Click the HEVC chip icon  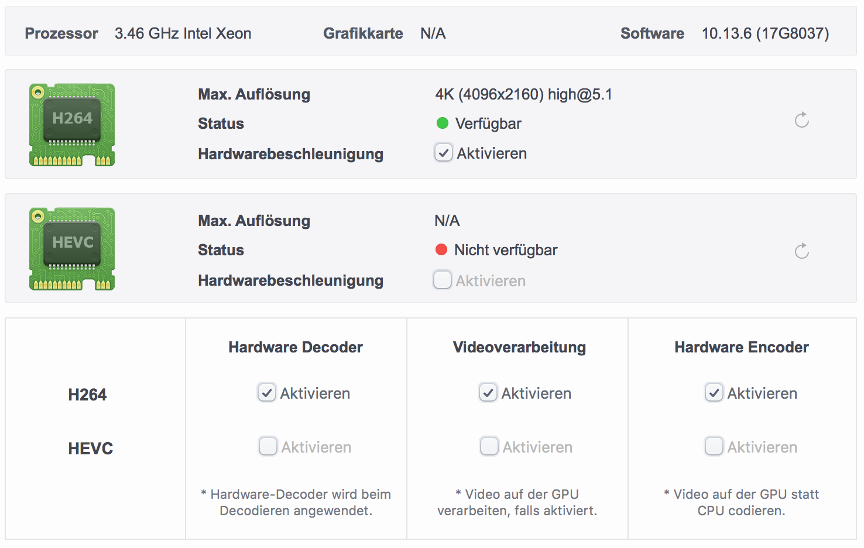click(72, 249)
